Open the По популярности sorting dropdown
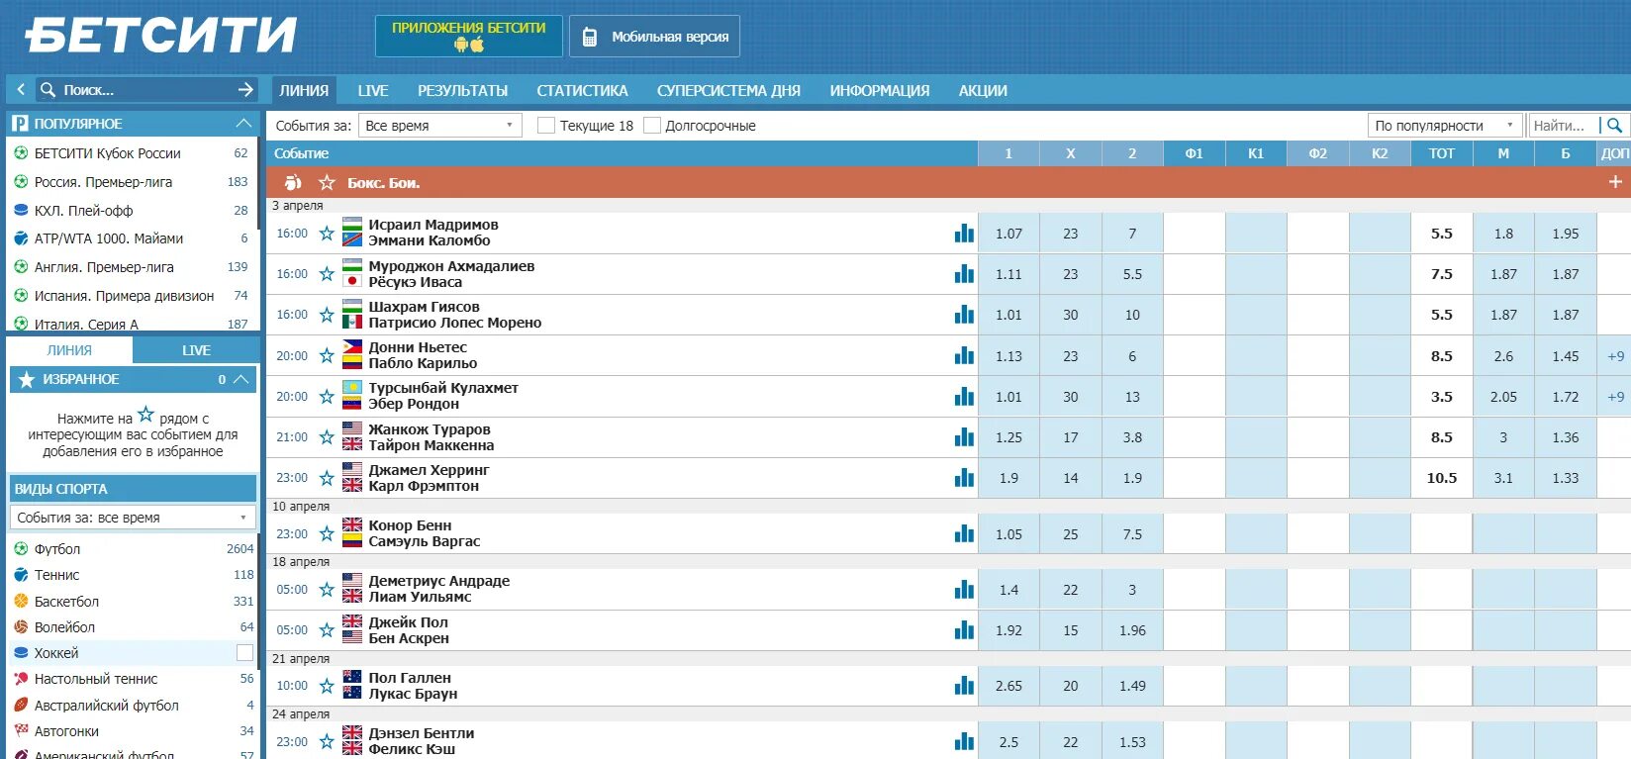 click(x=1445, y=126)
